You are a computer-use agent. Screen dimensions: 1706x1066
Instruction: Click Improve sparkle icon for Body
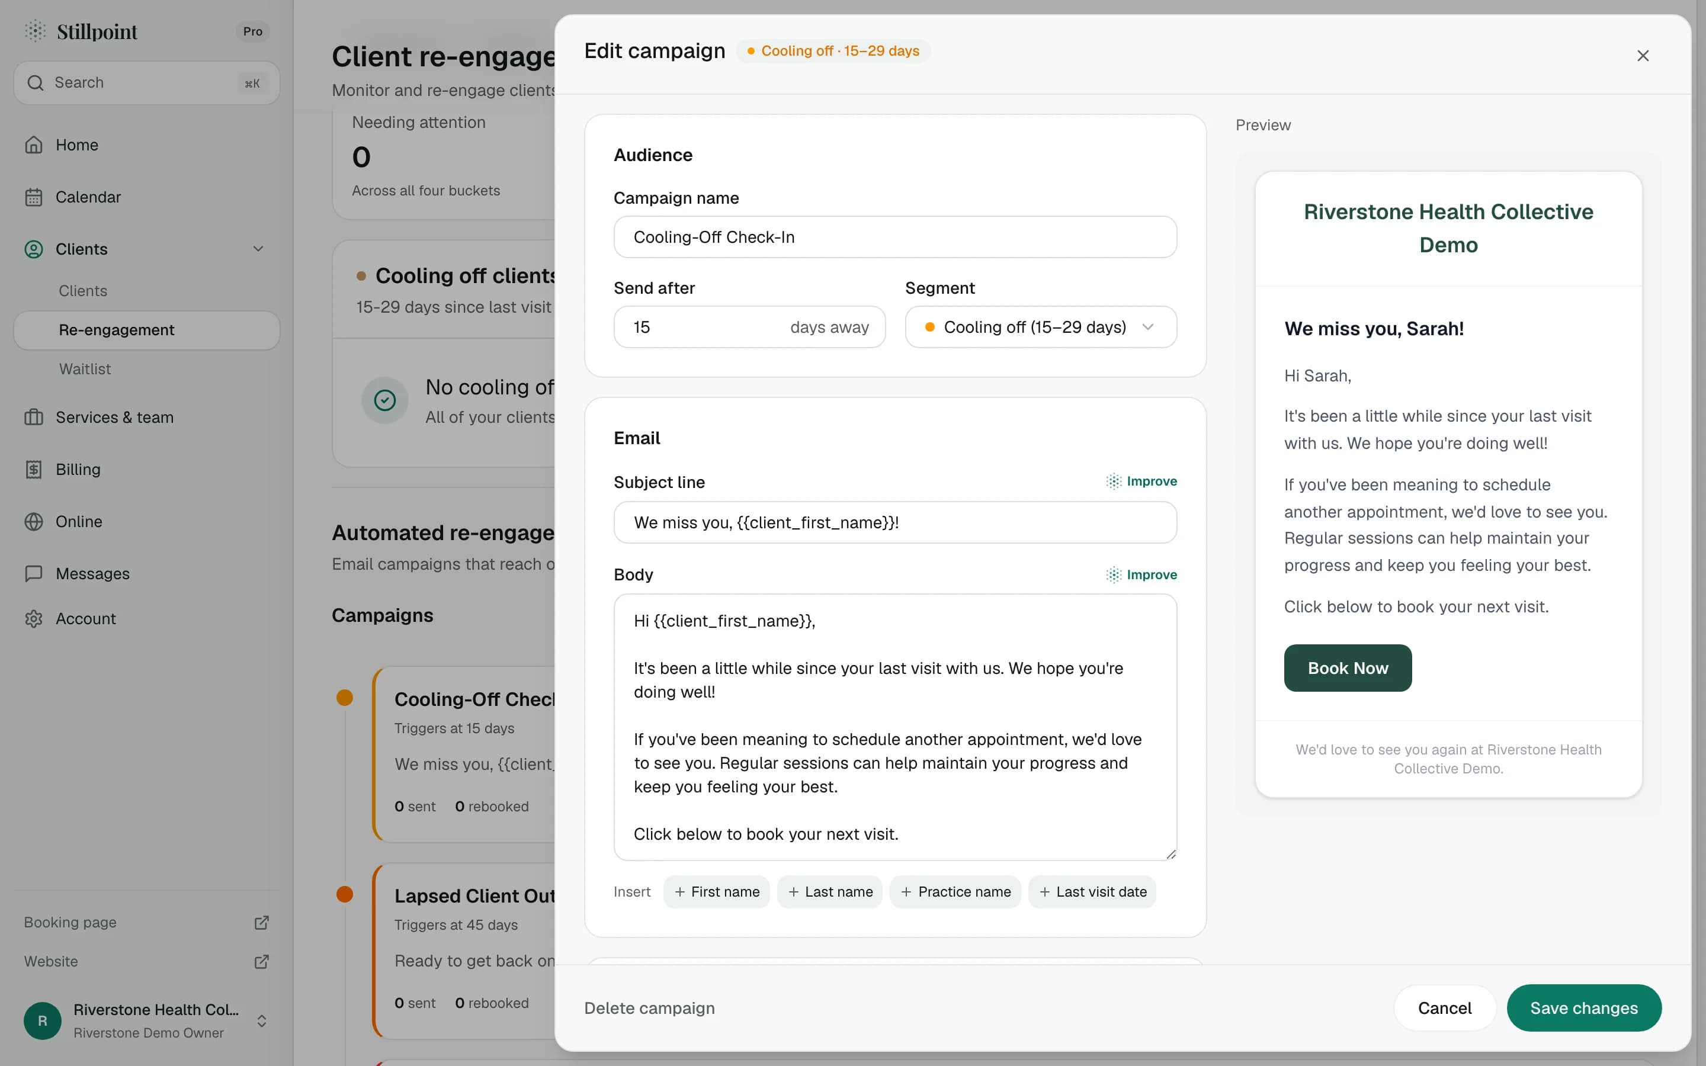click(1113, 574)
